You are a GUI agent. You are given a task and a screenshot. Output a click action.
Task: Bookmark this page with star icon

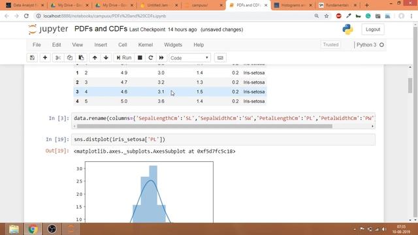coord(327,16)
